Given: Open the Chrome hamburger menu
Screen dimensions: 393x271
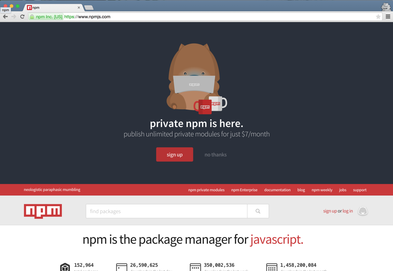Looking at the screenshot, I should (x=388, y=17).
